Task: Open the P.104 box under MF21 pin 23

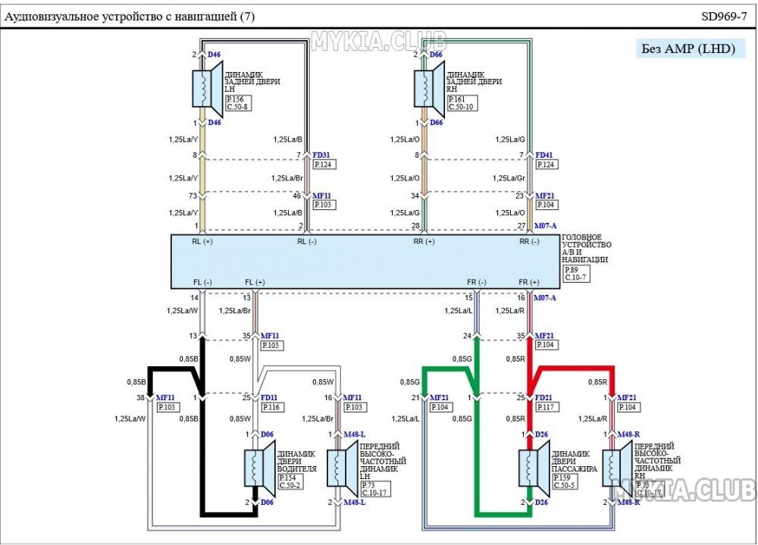Action: coord(545,205)
